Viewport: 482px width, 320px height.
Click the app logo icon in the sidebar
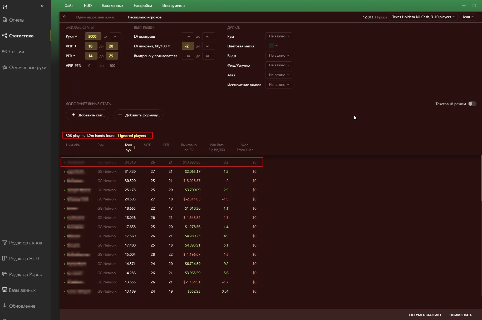5,7
